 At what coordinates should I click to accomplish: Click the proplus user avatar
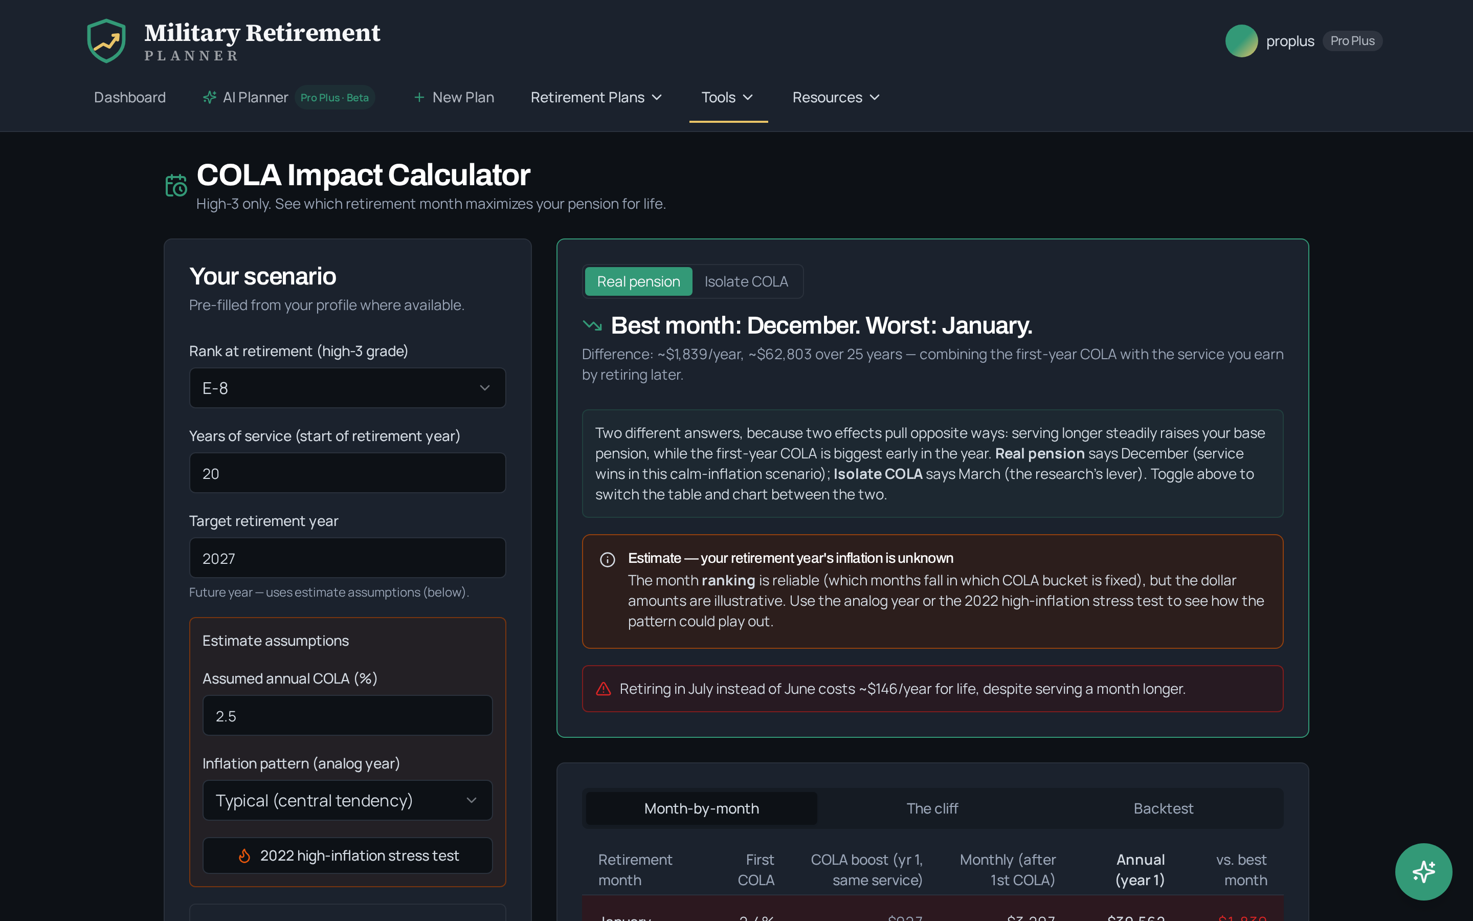pos(1241,41)
